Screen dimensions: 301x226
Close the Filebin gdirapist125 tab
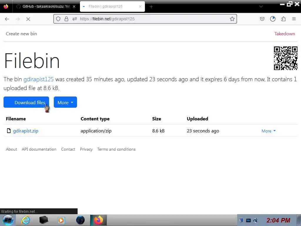click(x=140, y=6)
